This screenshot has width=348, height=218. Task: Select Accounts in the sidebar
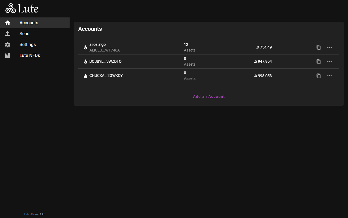pos(29,23)
